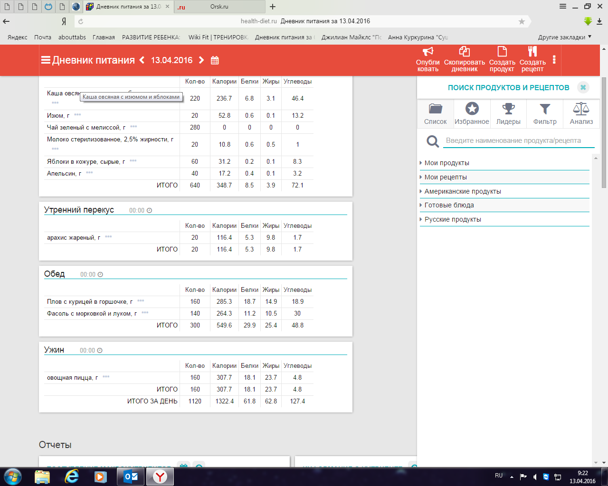Click the product search input field
The height and width of the screenshot is (486, 608).
(x=518, y=140)
